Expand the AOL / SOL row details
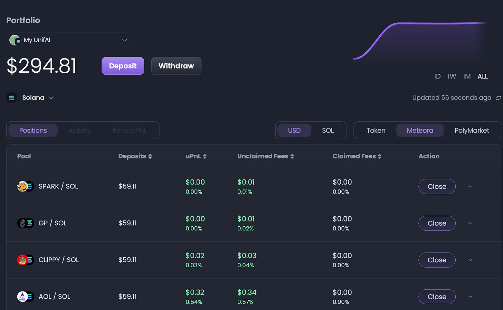Viewport: 503px width, 310px height. [x=470, y=297]
